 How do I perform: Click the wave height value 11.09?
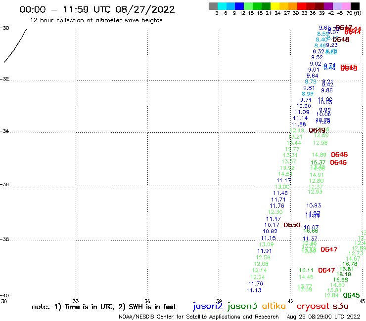[x=302, y=112]
